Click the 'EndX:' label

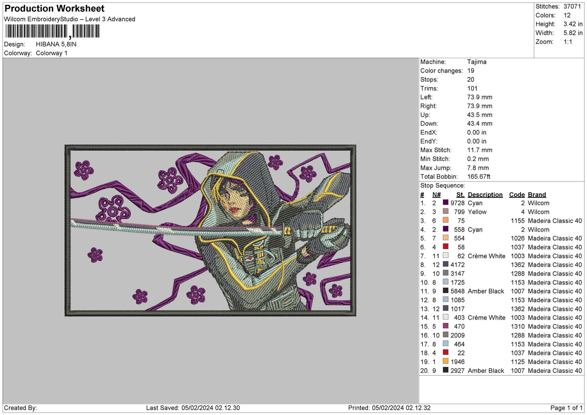(429, 132)
